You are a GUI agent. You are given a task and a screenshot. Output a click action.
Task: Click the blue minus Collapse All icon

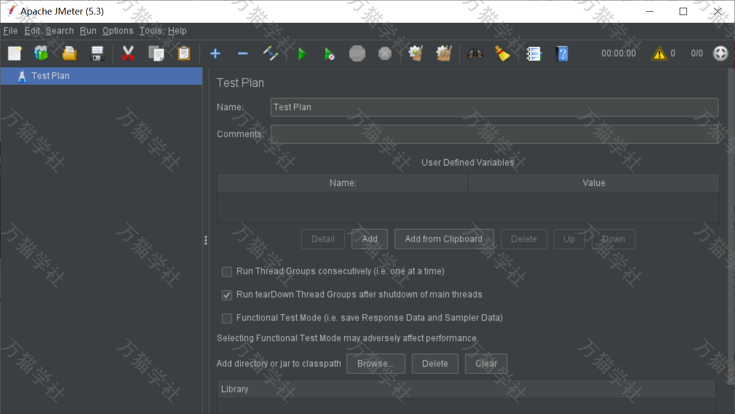243,53
